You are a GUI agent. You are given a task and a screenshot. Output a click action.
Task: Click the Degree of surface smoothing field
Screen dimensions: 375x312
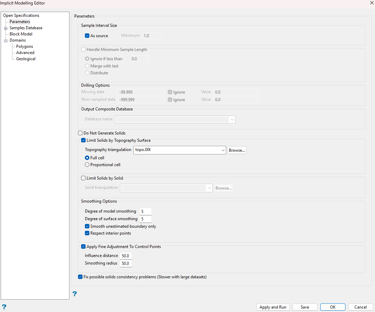pyautogui.click(x=145, y=219)
